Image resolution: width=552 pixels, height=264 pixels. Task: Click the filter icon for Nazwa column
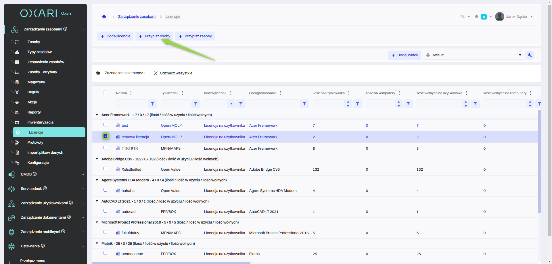153,104
